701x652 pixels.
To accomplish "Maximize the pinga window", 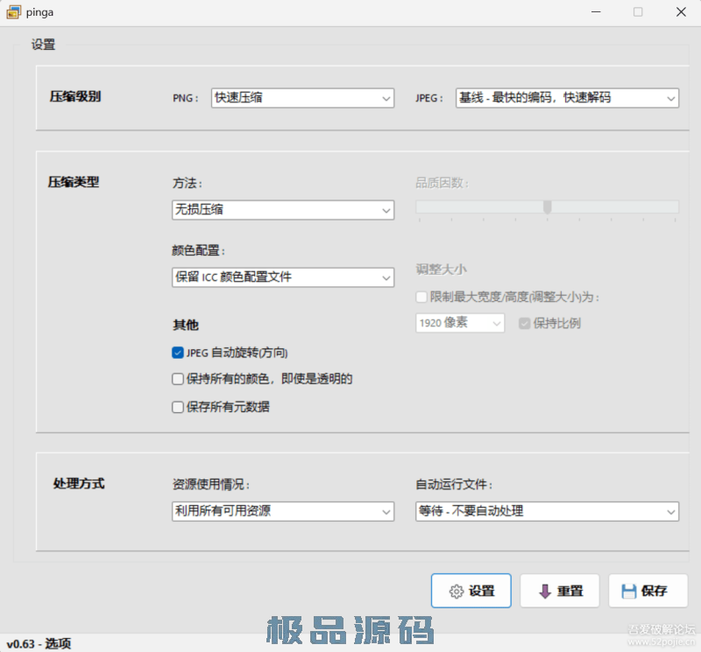I will click(x=638, y=12).
